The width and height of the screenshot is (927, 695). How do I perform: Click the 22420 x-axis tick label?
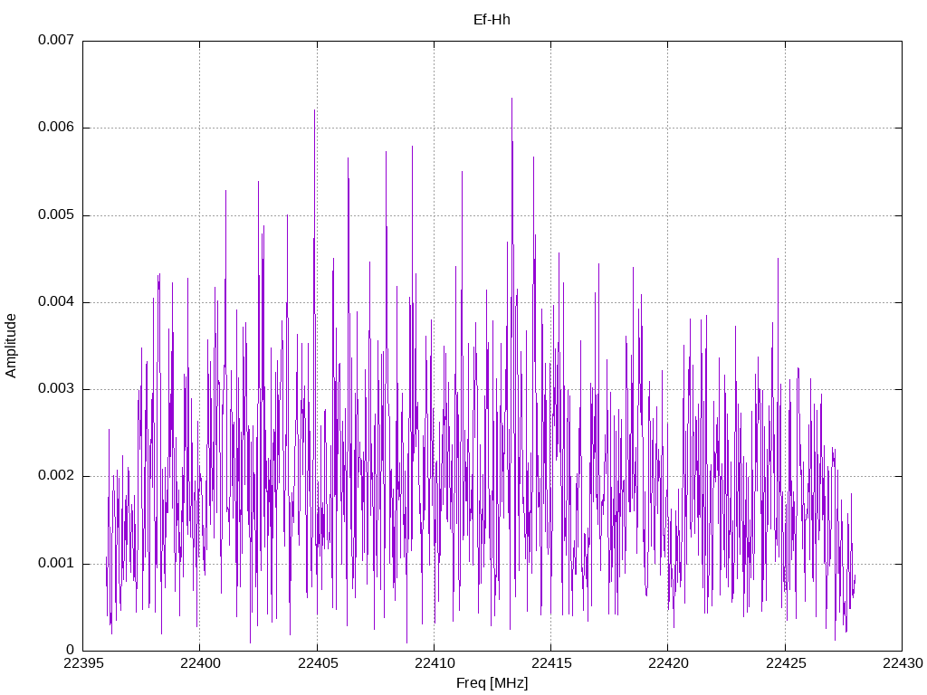coord(668,663)
